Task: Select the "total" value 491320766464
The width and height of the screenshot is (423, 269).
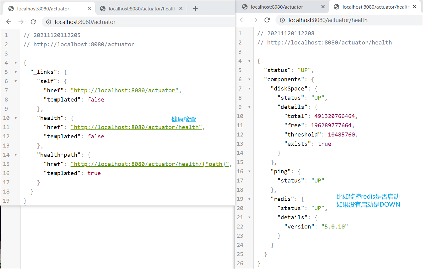Action: [334, 116]
